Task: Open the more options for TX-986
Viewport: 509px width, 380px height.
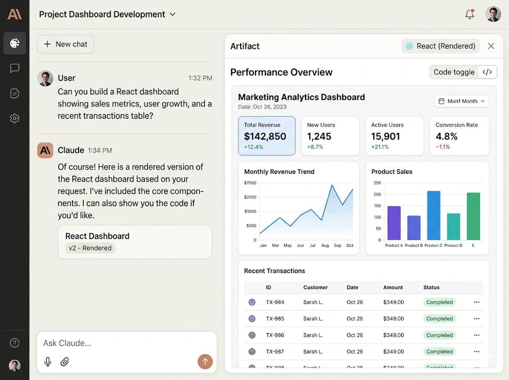Action: point(477,335)
